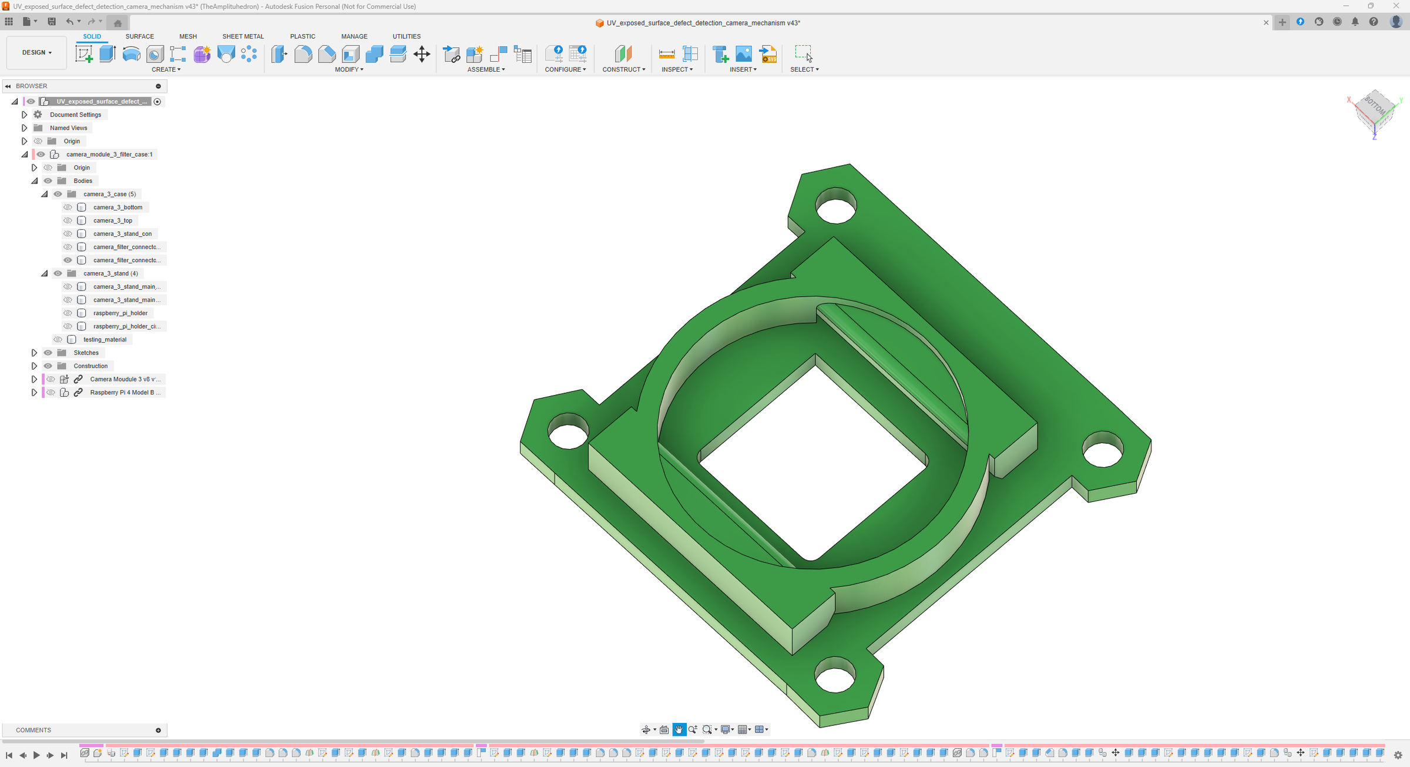The image size is (1410, 767).
Task: Play the timeline
Action: [36, 755]
